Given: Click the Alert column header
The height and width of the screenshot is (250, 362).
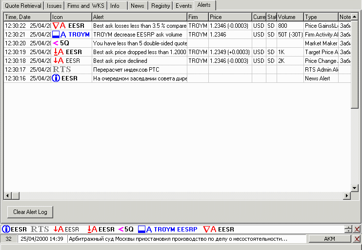Looking at the screenshot, I should pos(140,17).
